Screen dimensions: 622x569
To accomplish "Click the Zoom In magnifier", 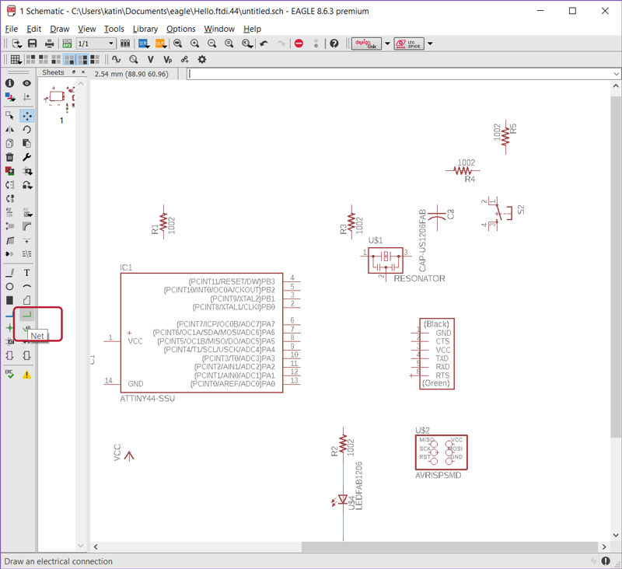I will click(x=195, y=44).
